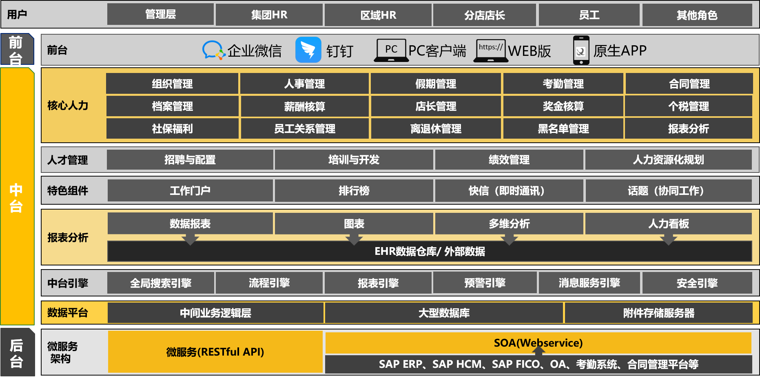Click the 人力看板 box
Viewport: 760px width, 378px height.
coord(669,223)
